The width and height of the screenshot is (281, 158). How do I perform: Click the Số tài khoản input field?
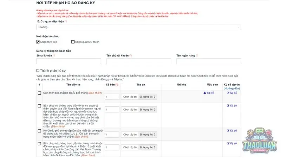pyautogui.click(x=68, y=61)
